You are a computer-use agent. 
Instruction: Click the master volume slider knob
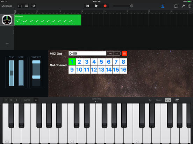point(132,6)
